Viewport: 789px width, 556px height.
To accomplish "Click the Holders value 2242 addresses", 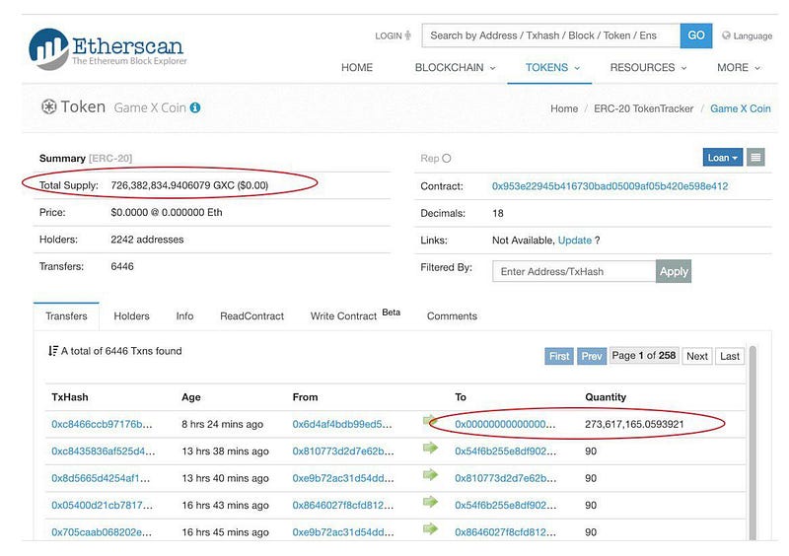I will click(147, 240).
